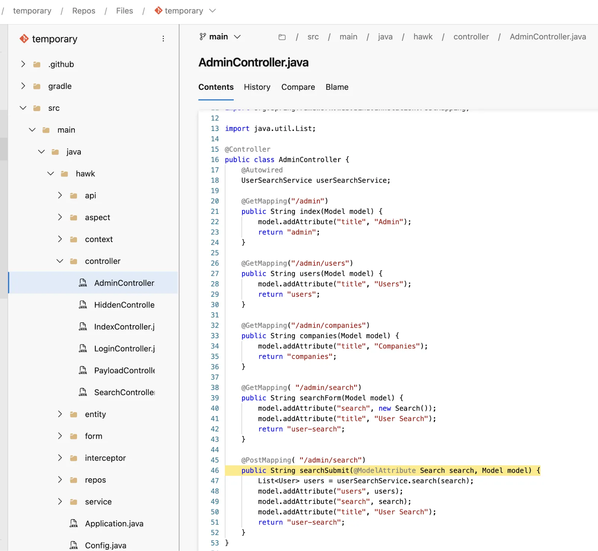Screen dimensions: 598x551
Task: Click the api folder icon
Action: [74, 196]
